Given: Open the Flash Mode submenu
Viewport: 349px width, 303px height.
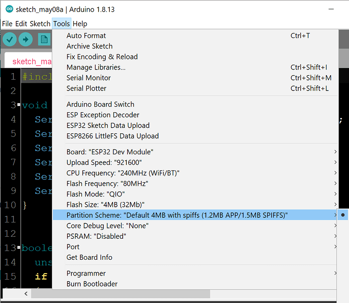Looking at the screenshot, I should tap(334, 194).
